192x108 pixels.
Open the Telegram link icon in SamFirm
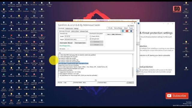(x=123, y=31)
